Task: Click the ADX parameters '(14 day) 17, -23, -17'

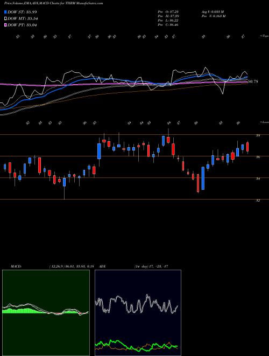Action: 151,266
